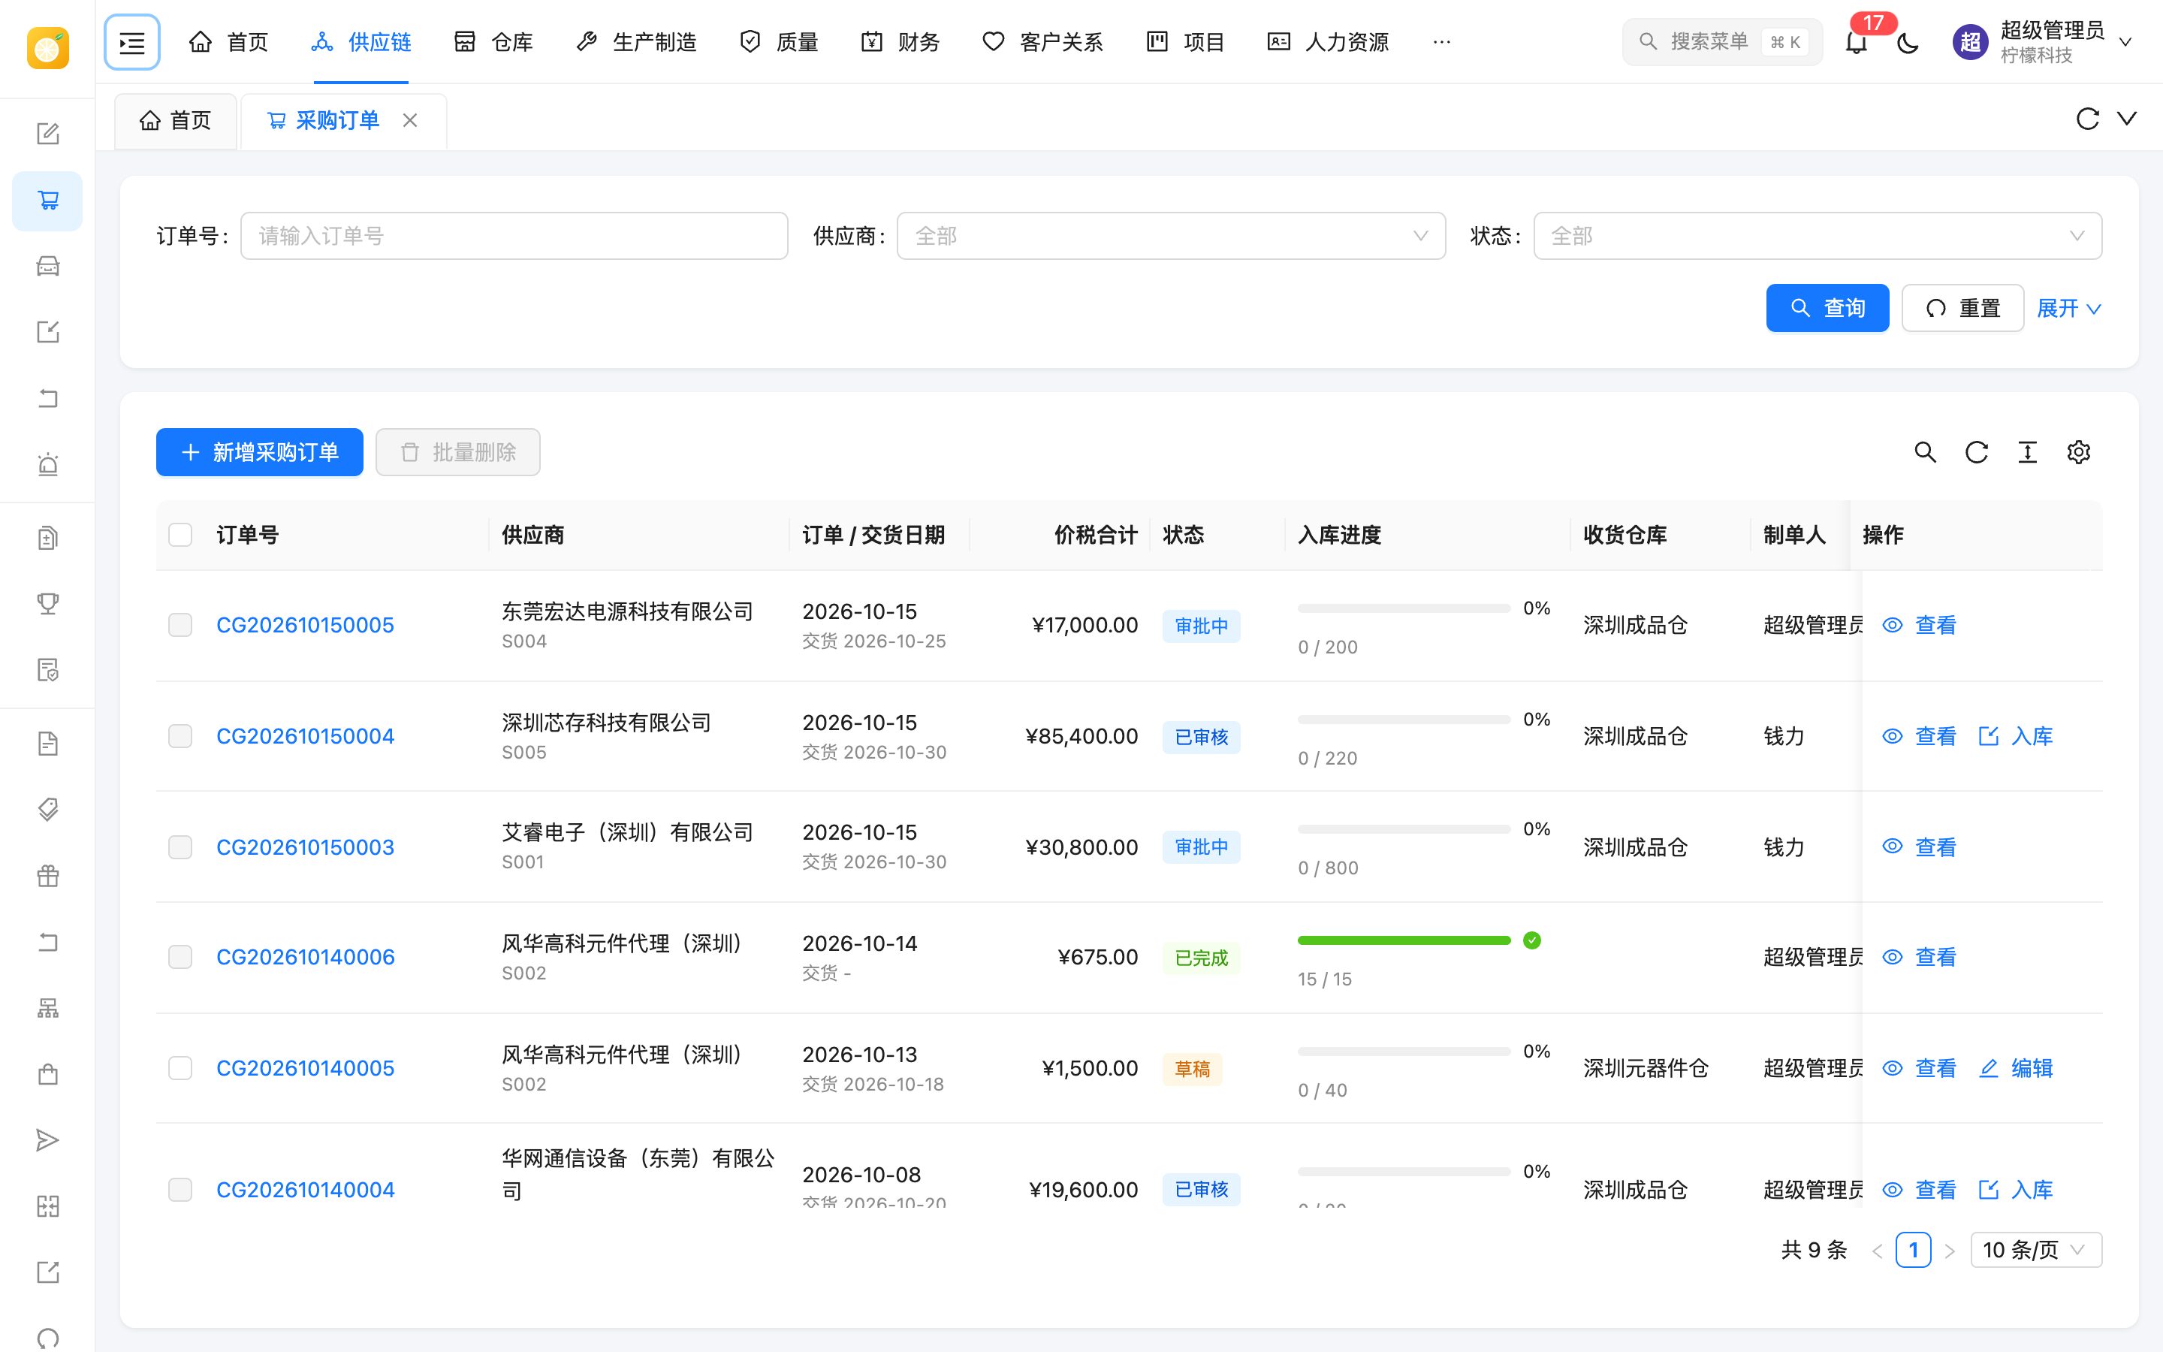Open the gift sidebar icon

coord(48,877)
